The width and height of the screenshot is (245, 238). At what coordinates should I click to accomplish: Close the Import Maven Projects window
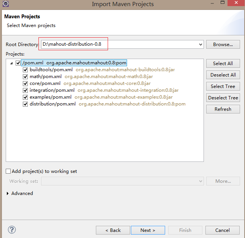[x=236, y=3]
